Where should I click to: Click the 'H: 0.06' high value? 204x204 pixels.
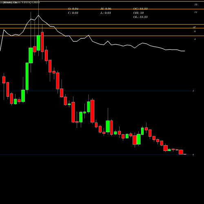[x=106, y=9]
